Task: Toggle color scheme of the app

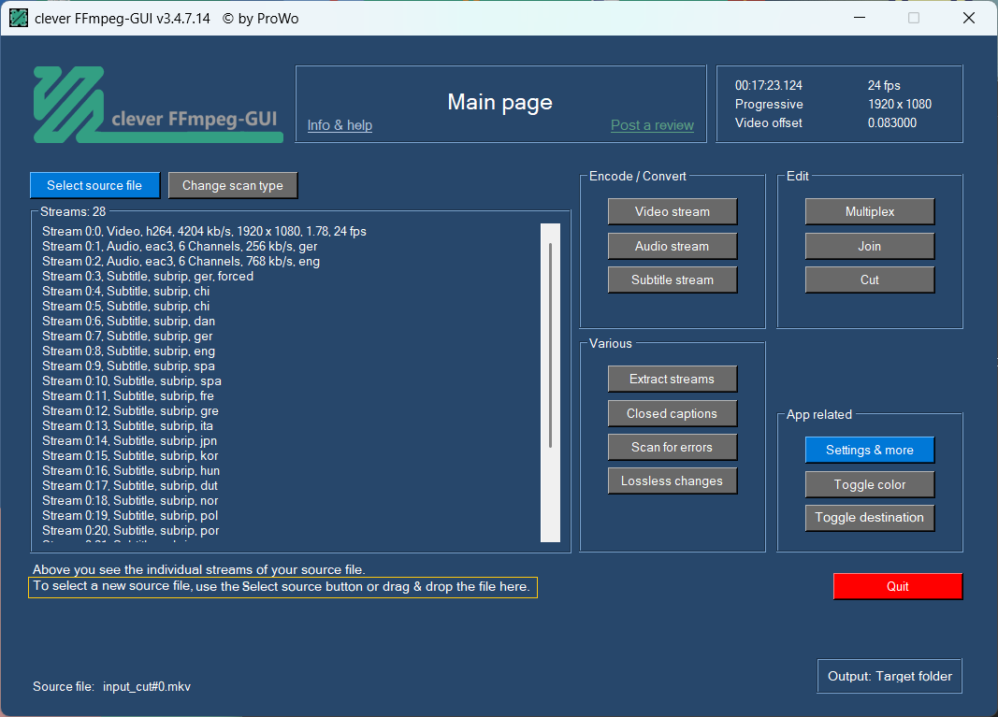Action: pyautogui.click(x=869, y=484)
